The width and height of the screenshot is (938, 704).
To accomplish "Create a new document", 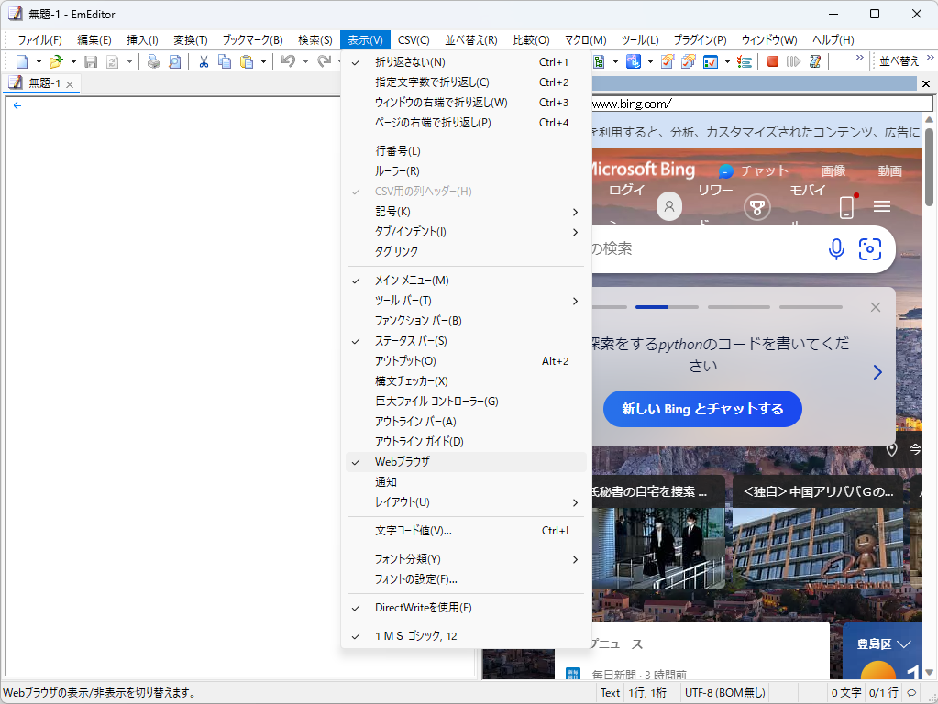I will [23, 61].
